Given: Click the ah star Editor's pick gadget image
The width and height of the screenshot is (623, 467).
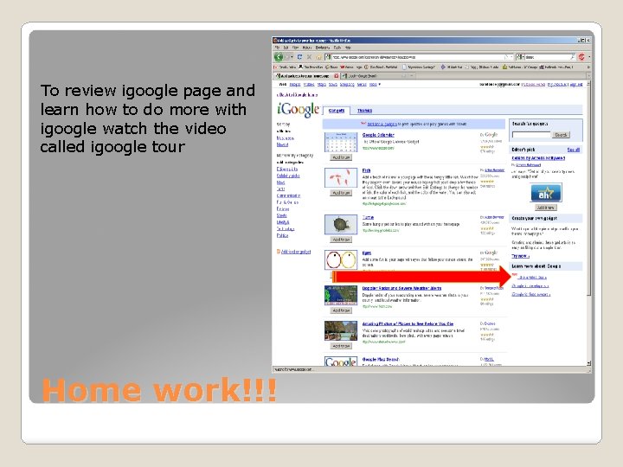Looking at the screenshot, I should (x=546, y=193).
